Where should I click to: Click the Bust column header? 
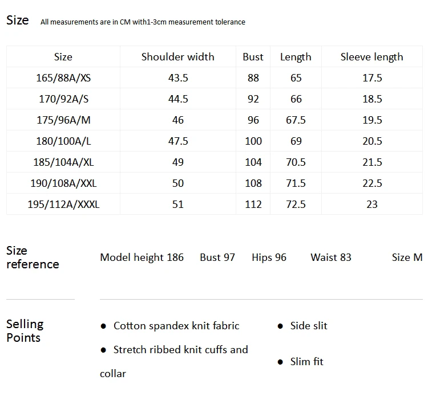[x=253, y=56]
